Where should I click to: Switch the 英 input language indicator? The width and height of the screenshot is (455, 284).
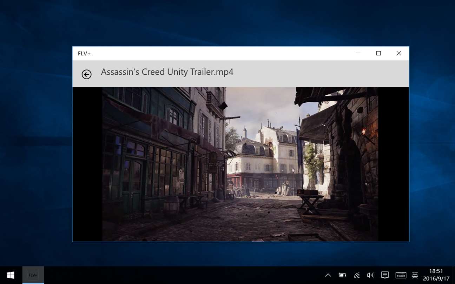tap(415, 275)
